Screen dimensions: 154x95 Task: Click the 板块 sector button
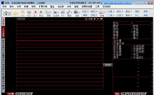(119, 11)
